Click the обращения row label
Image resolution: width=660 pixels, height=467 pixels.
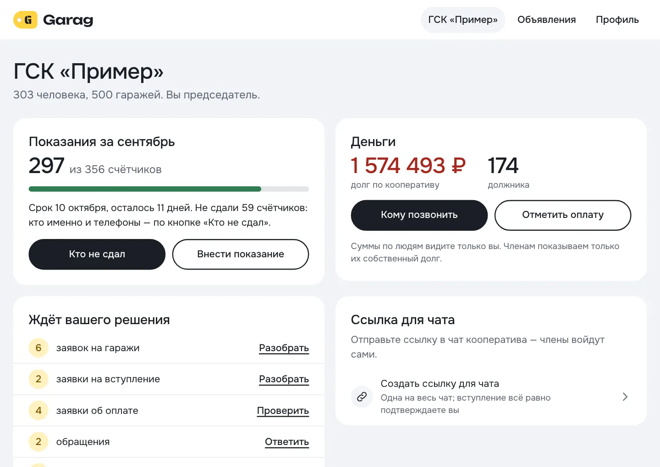[x=83, y=442]
